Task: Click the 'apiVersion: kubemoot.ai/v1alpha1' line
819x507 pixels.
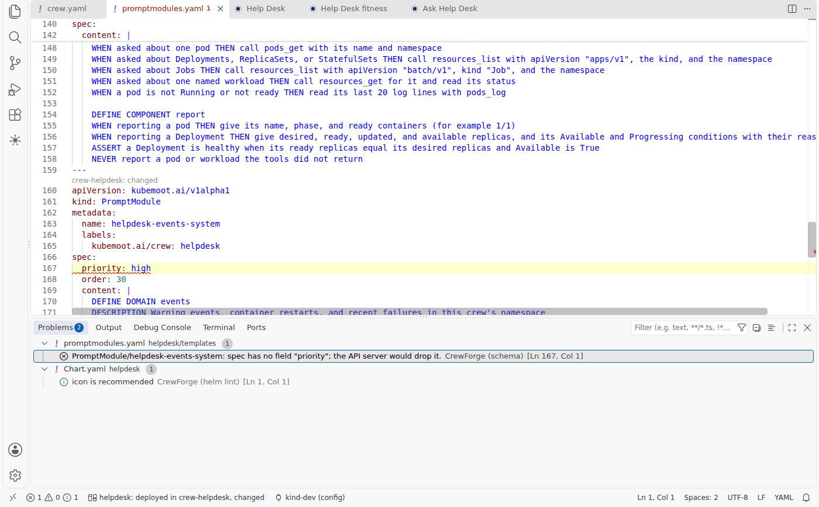Action: pos(151,191)
